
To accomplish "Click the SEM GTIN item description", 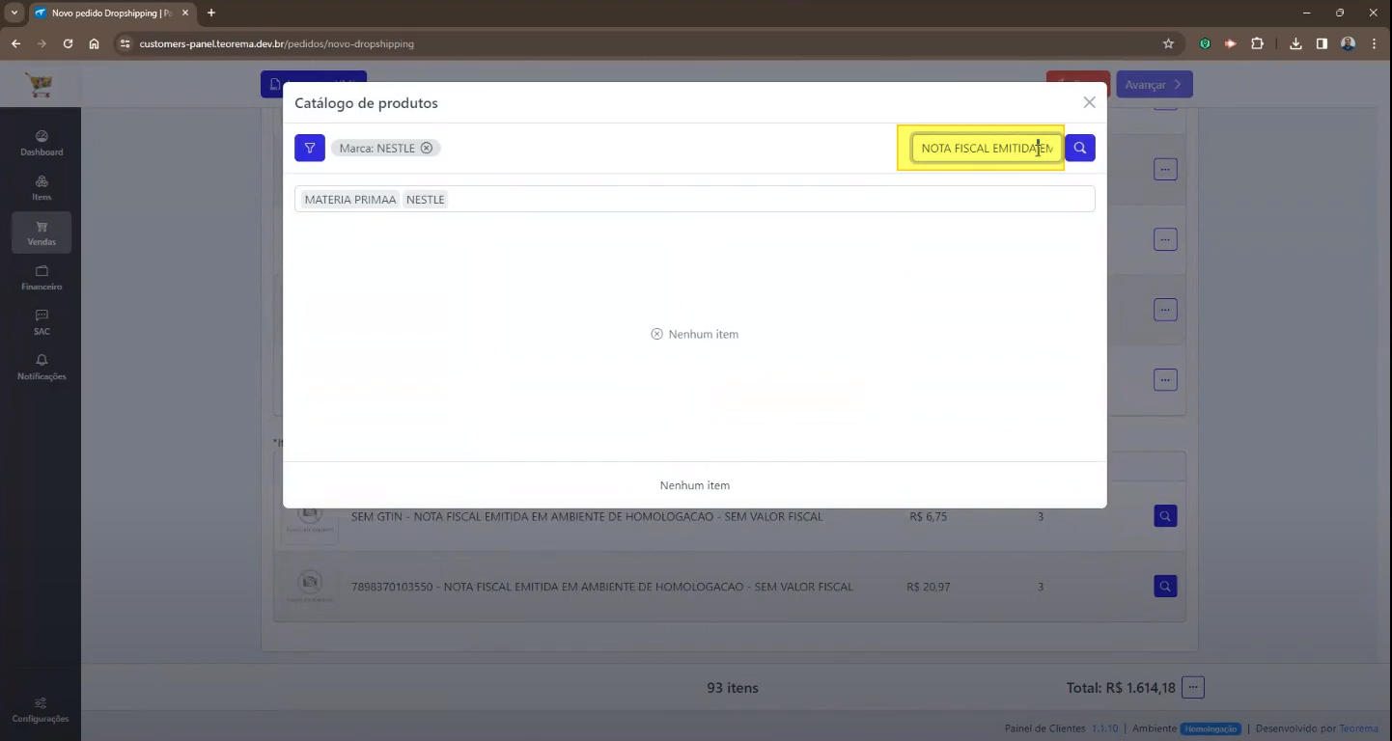I will tap(587, 517).
